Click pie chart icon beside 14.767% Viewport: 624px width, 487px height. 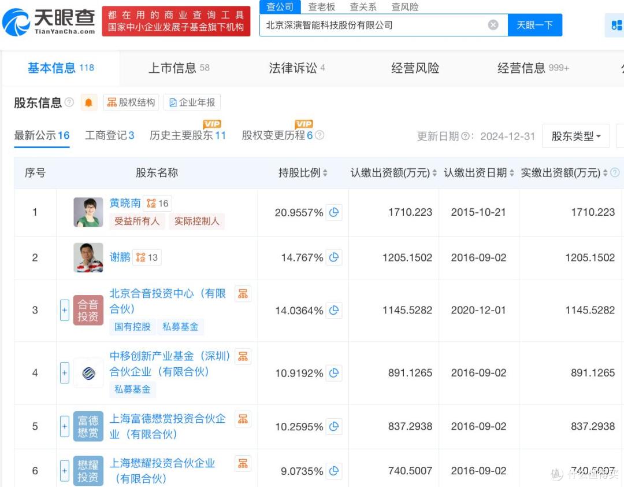(x=334, y=257)
